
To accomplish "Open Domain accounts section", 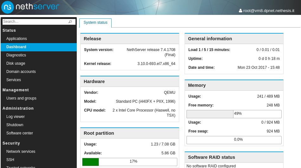I will pyautogui.click(x=21, y=72).
